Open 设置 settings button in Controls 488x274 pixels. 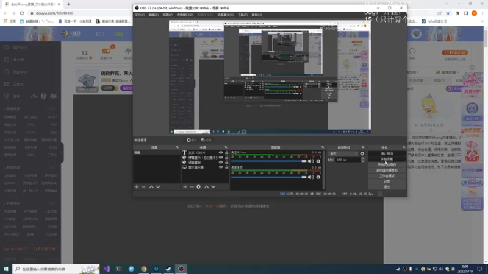point(387,181)
